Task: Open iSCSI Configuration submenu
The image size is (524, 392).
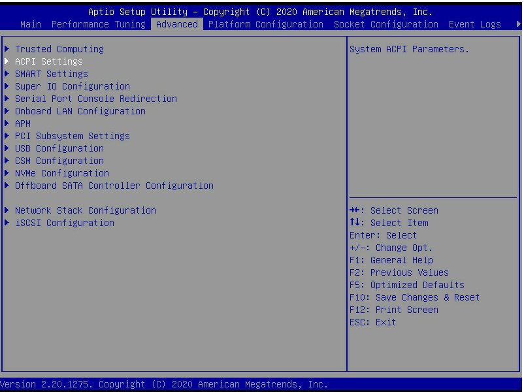Action: tap(65, 223)
